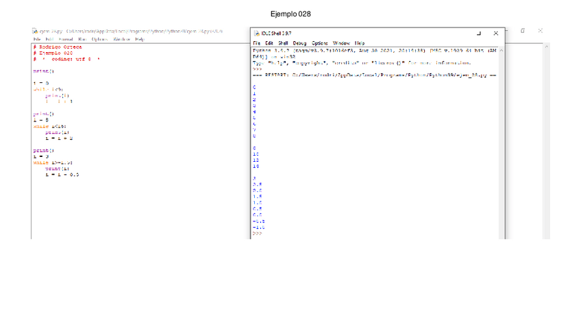Click the 'while i<15:' line in editor
Screen dimensions: 581x327
click(x=49, y=126)
